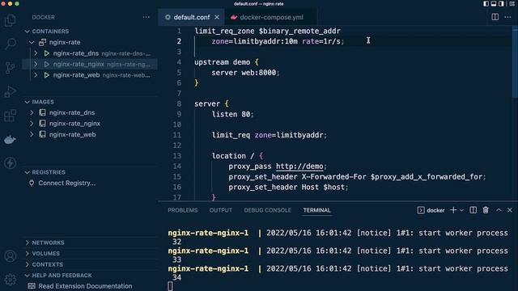Click 'upstream demo {' code line
Screen dimensions: 518x291
point(227,62)
